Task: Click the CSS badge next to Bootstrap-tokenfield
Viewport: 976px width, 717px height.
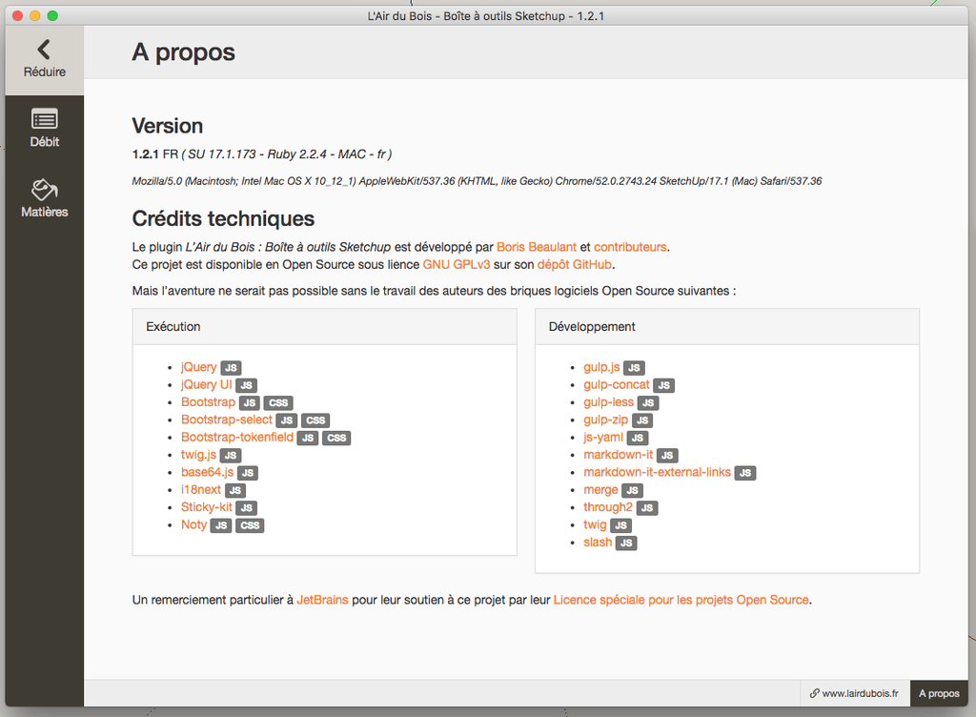Action: 336,438
